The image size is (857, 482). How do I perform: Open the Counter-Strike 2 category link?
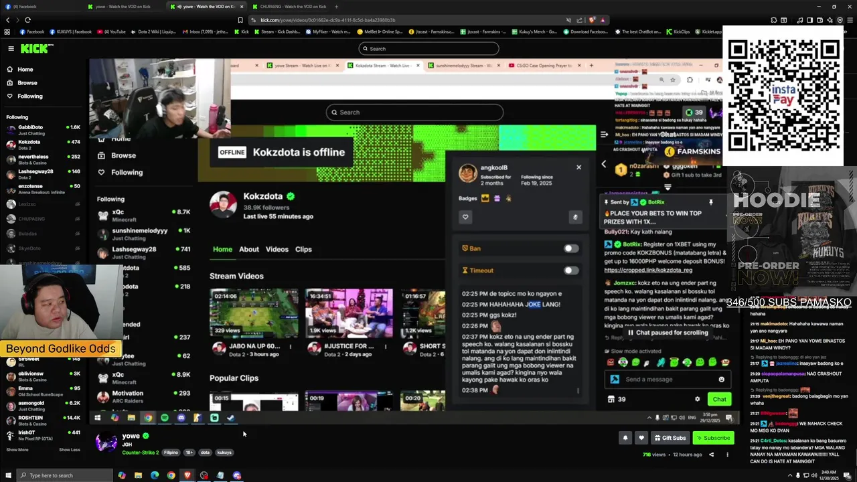pyautogui.click(x=140, y=453)
